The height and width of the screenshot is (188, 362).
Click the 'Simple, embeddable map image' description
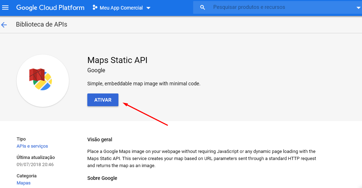point(144,84)
